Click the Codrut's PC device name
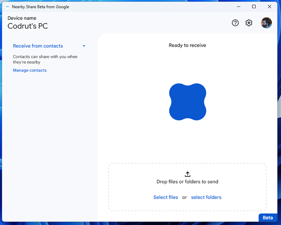The width and height of the screenshot is (281, 225). (x=28, y=26)
